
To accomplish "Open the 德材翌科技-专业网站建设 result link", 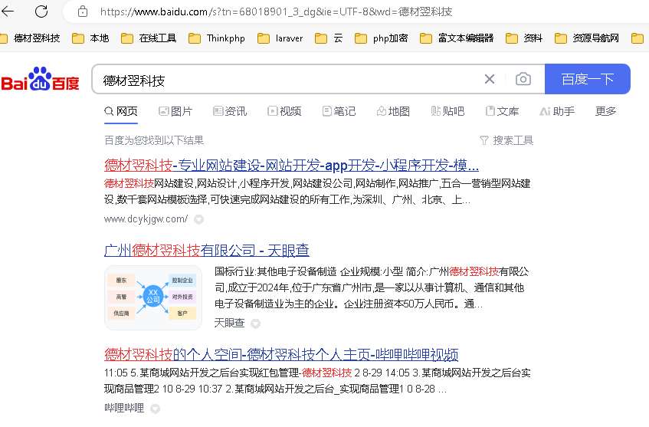I will 291,166.
